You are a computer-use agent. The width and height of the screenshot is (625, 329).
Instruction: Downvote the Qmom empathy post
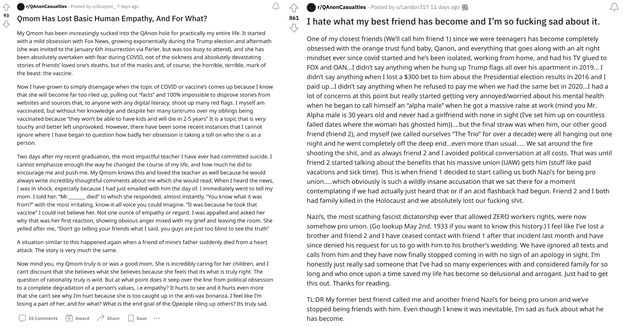click(x=6, y=24)
